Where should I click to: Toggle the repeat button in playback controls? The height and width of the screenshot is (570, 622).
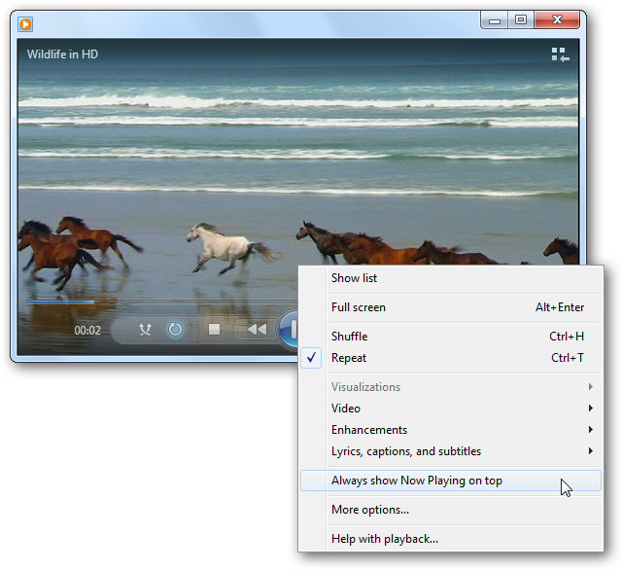click(x=175, y=329)
